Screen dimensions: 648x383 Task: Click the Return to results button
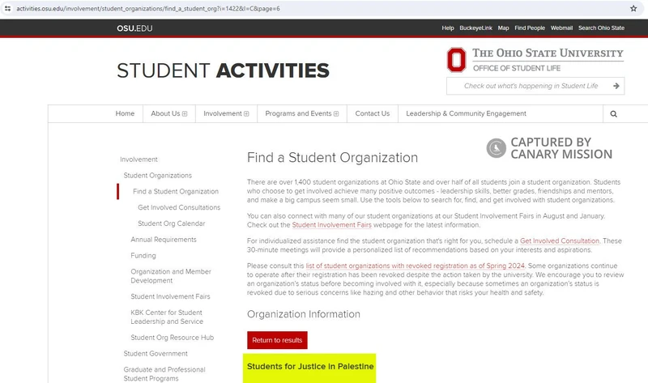[277, 340]
